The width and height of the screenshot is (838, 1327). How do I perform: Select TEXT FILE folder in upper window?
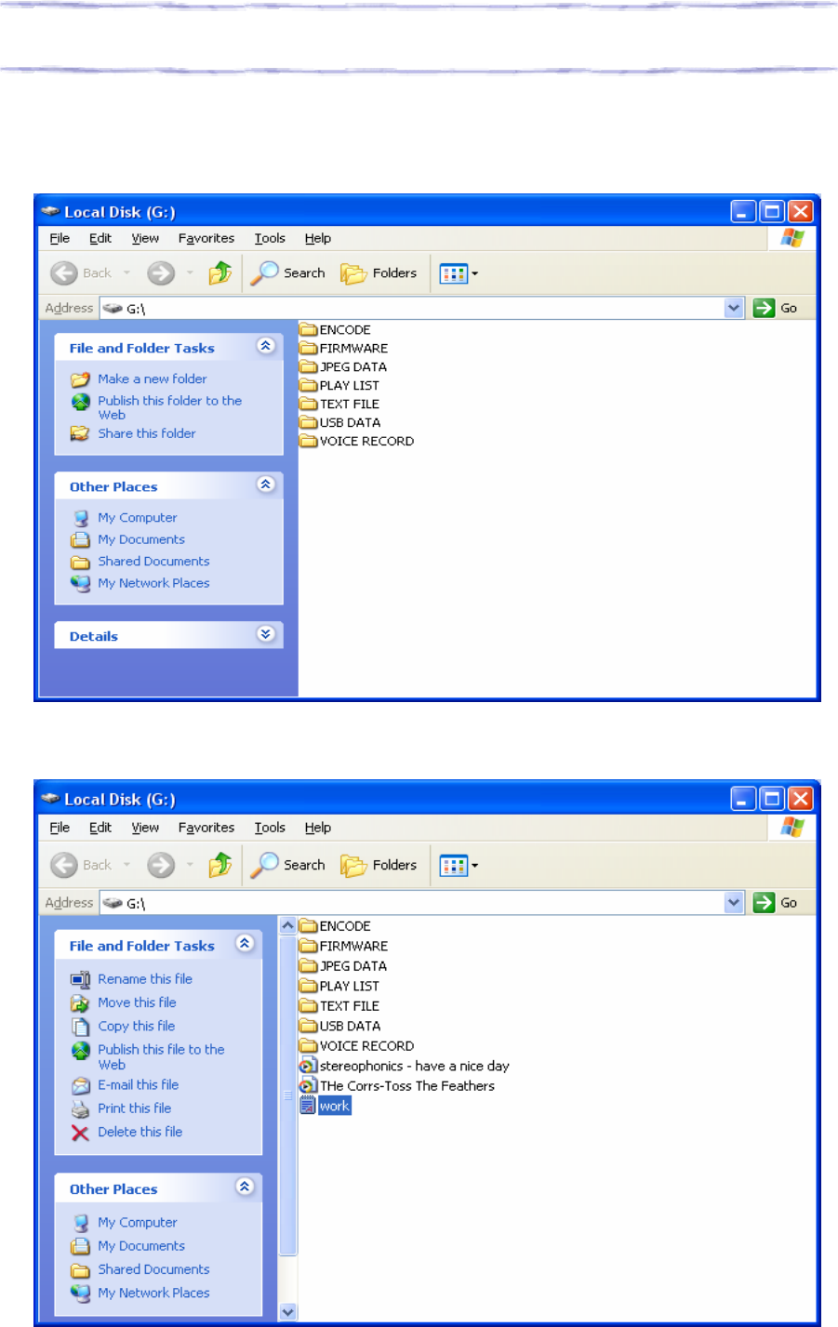(340, 404)
